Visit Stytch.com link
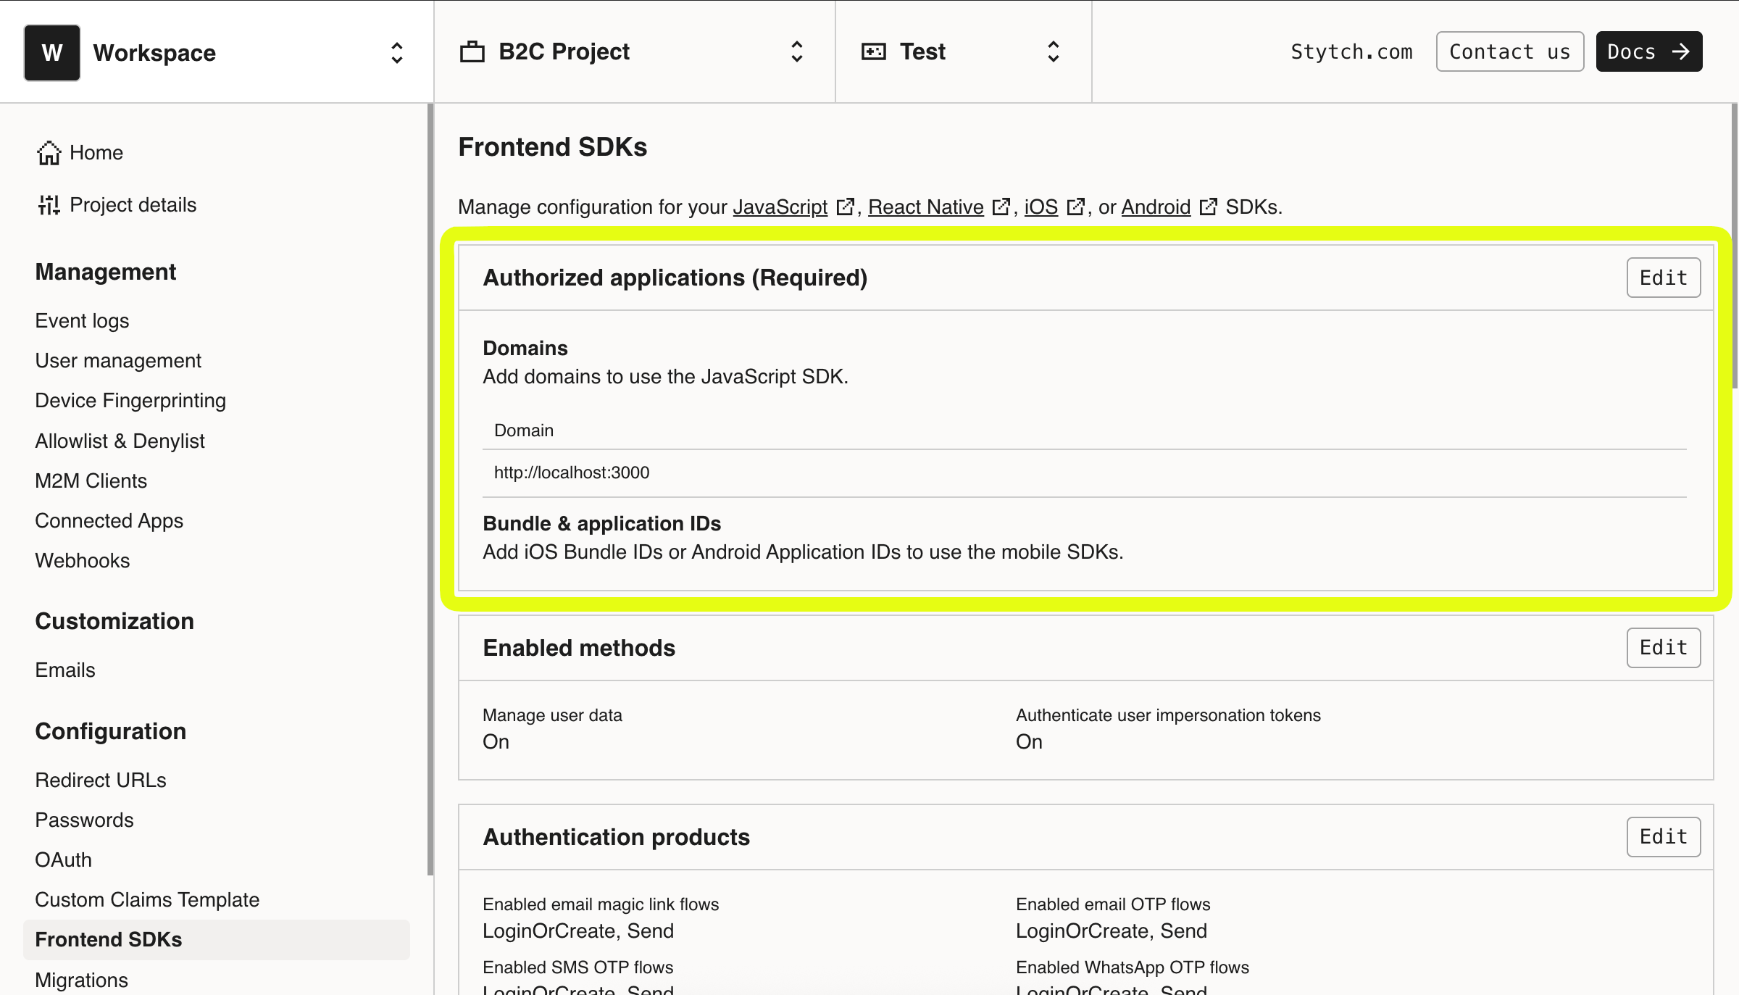Image resolution: width=1739 pixels, height=995 pixels. coord(1351,51)
